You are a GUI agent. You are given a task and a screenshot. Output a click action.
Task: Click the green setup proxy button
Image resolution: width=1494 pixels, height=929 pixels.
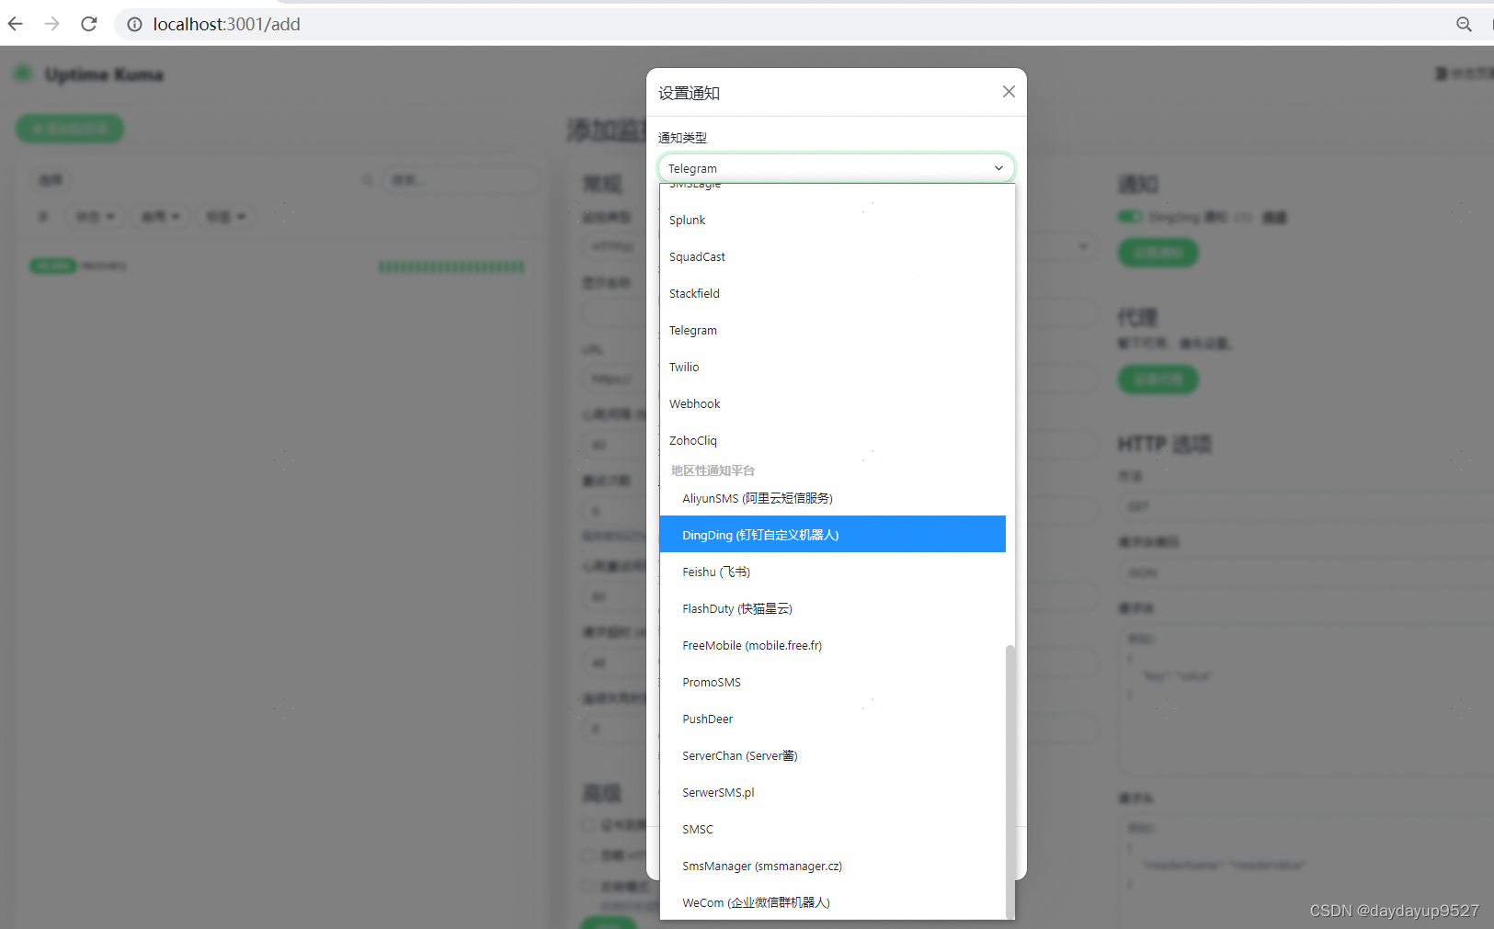(x=1158, y=380)
